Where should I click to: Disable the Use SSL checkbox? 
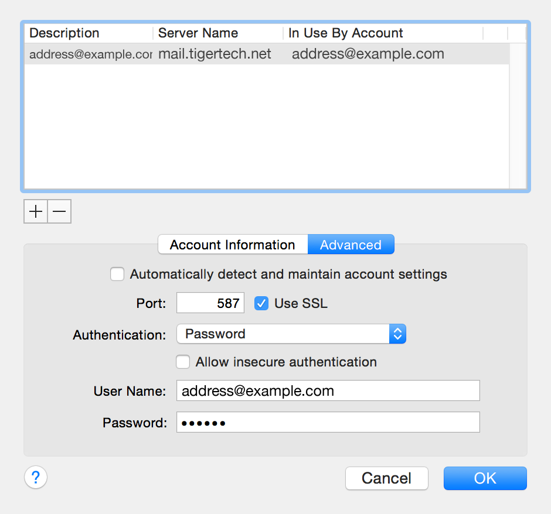(x=261, y=303)
